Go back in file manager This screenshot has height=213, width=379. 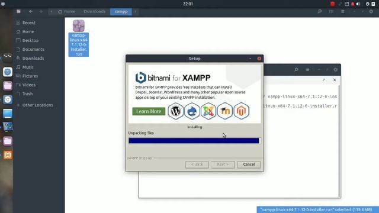[31, 11]
